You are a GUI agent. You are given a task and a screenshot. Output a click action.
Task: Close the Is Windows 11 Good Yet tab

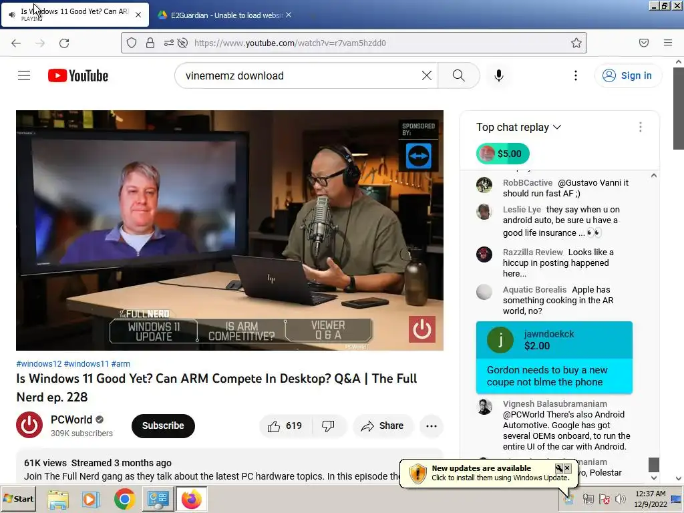(x=138, y=15)
